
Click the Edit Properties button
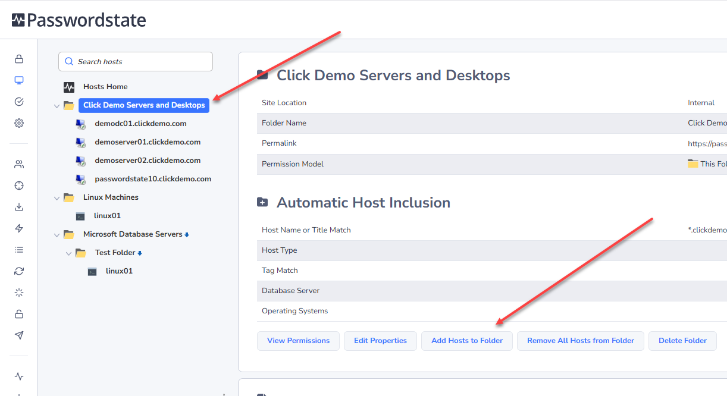coord(380,341)
